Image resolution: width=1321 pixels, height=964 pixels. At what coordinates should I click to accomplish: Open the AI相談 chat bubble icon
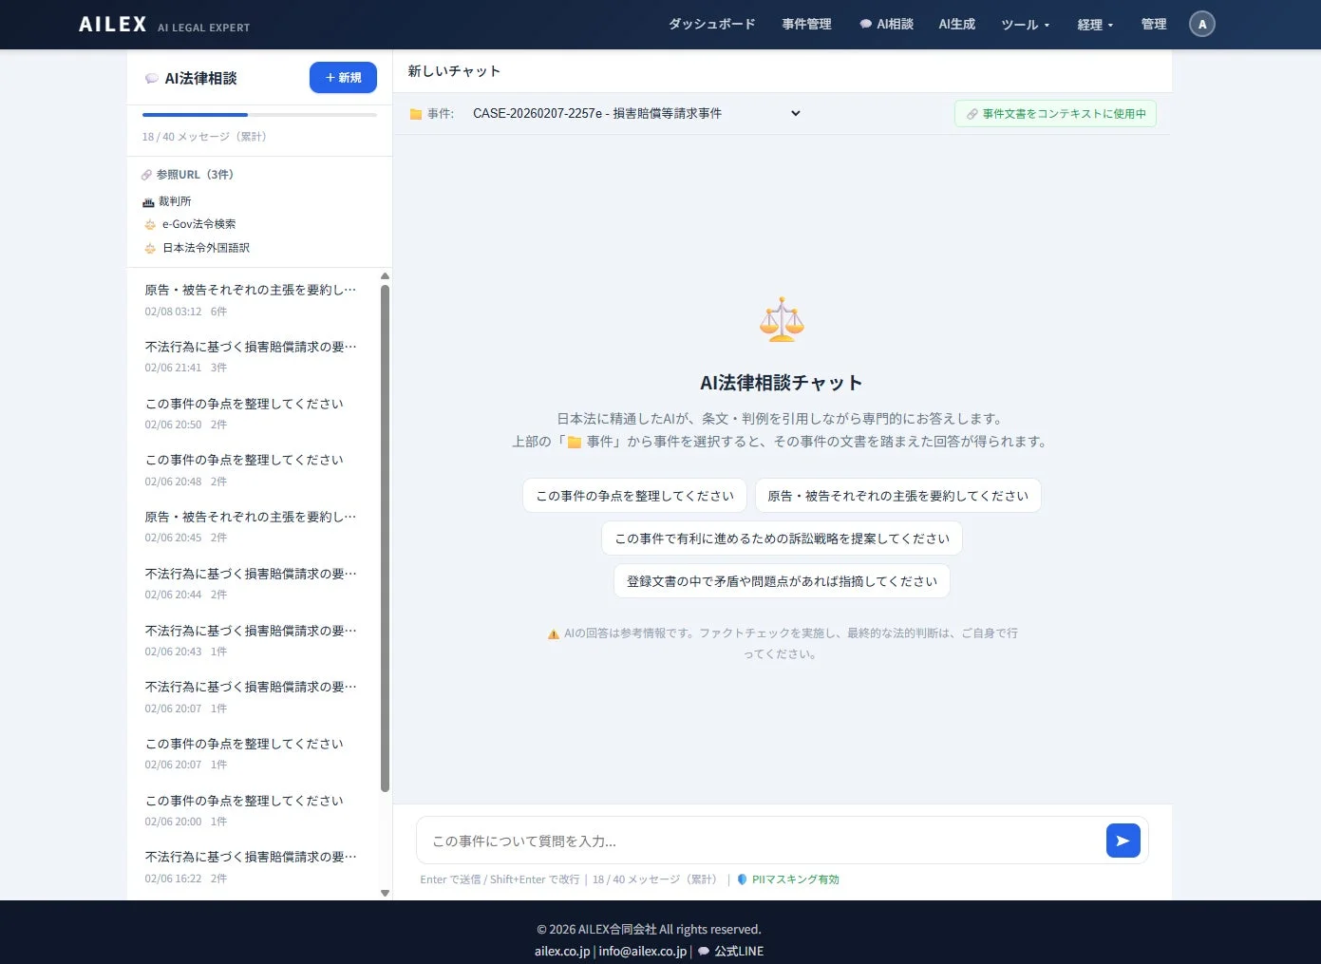pyautogui.click(x=863, y=24)
